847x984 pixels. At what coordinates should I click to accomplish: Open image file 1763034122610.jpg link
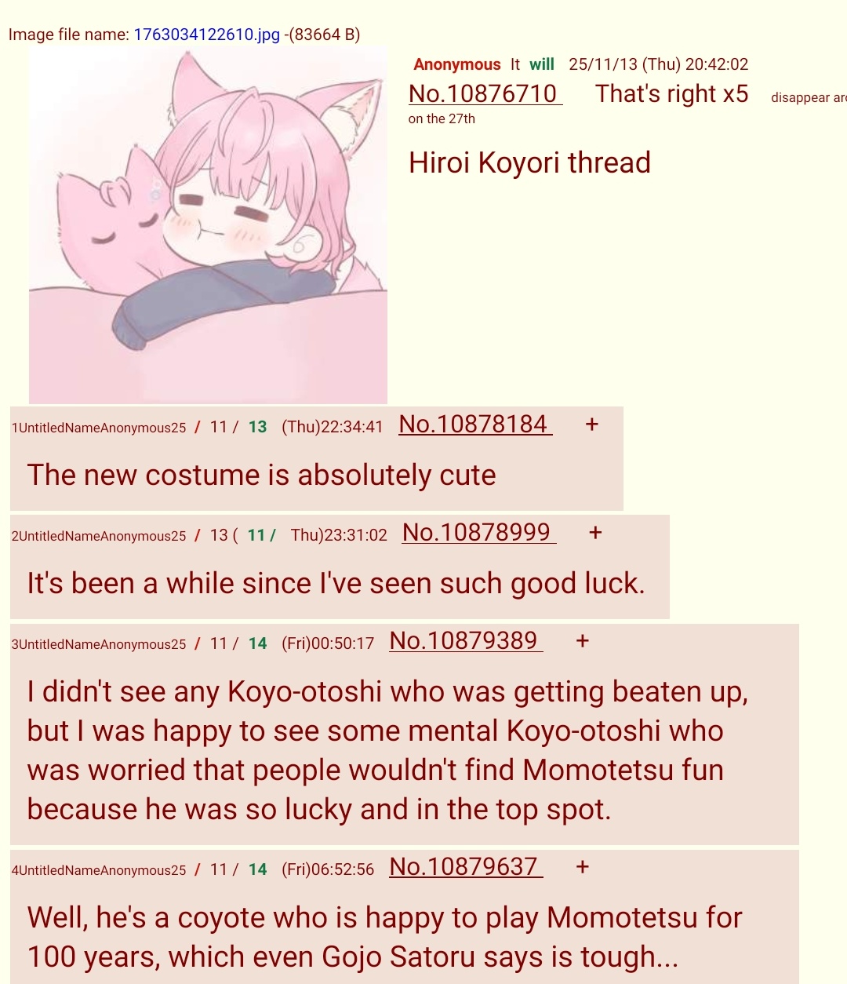click(207, 35)
